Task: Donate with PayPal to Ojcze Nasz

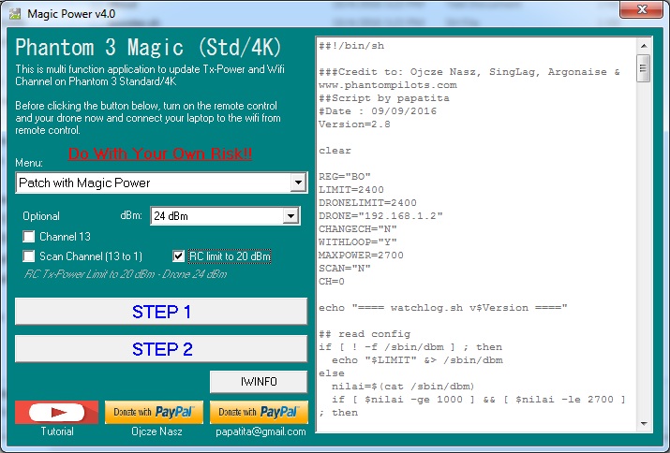Action: [x=154, y=412]
